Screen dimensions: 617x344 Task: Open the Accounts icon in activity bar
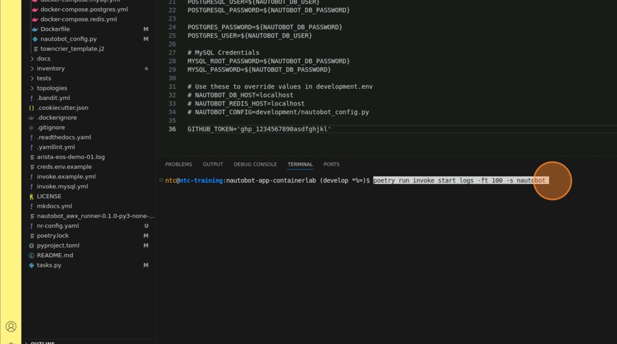tap(11, 327)
